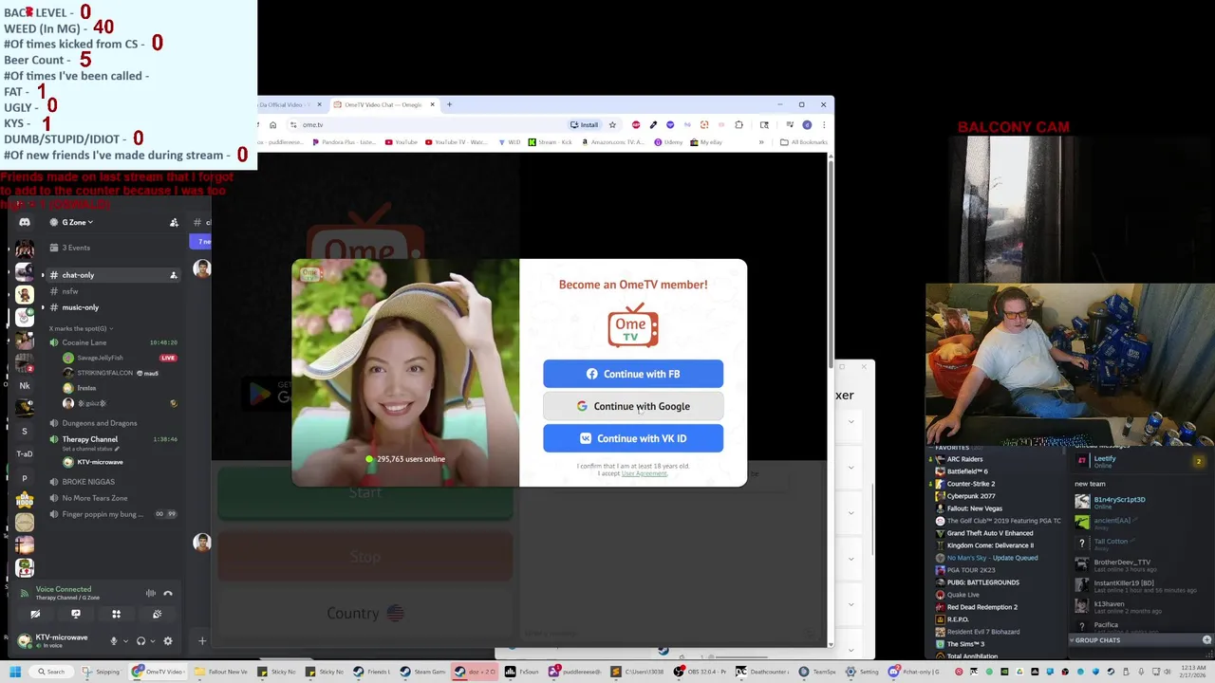Click taskbar Search box
The width and height of the screenshot is (1215, 683).
coord(50,672)
